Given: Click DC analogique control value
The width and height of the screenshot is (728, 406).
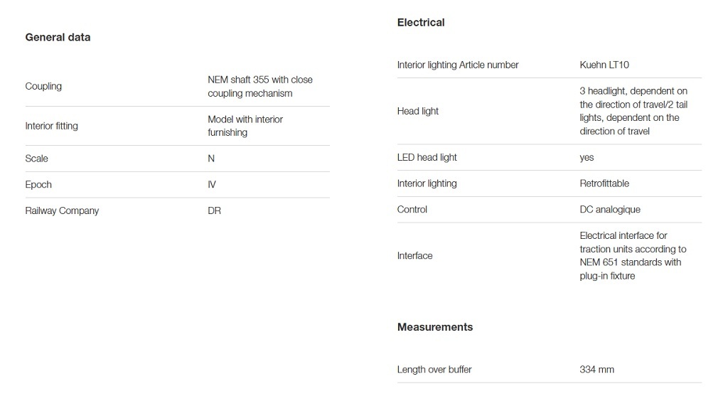Looking at the screenshot, I should pos(609,210).
